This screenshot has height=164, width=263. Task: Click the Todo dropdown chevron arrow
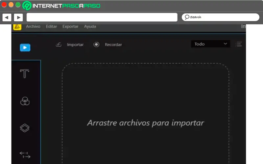tap(225, 44)
